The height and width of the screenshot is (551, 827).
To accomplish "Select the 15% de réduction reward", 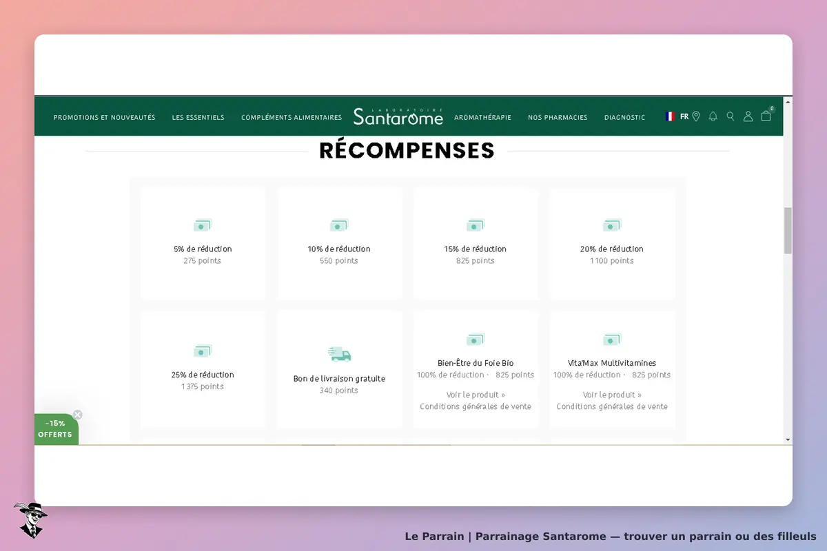I will tap(476, 243).
